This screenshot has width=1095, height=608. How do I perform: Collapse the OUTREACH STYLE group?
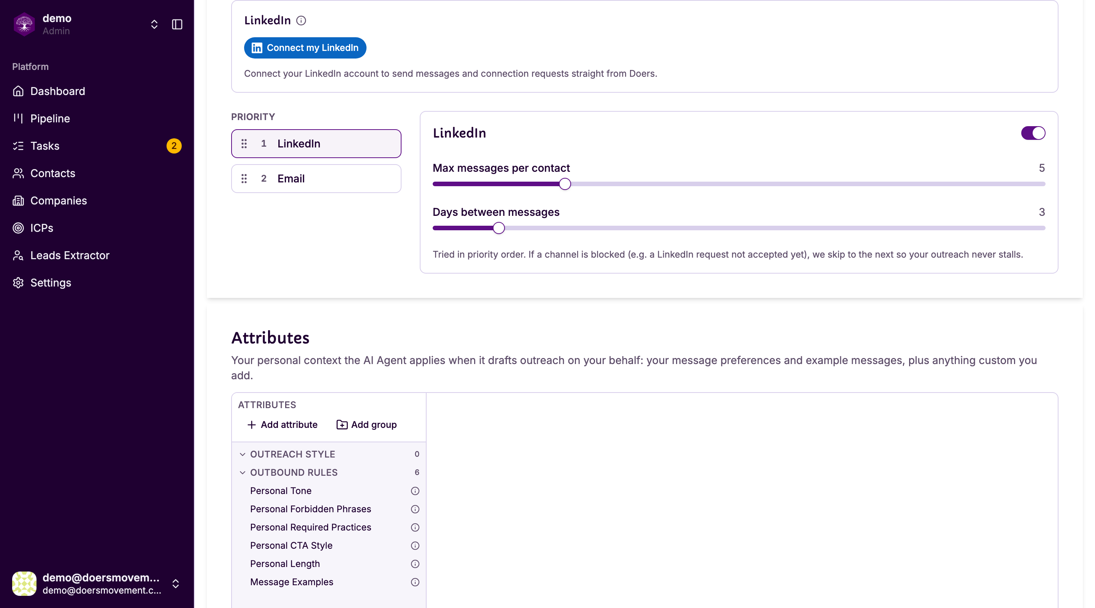[x=242, y=454]
